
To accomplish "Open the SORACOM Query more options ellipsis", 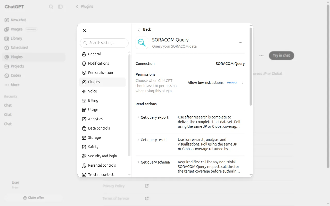I will [x=241, y=43].
